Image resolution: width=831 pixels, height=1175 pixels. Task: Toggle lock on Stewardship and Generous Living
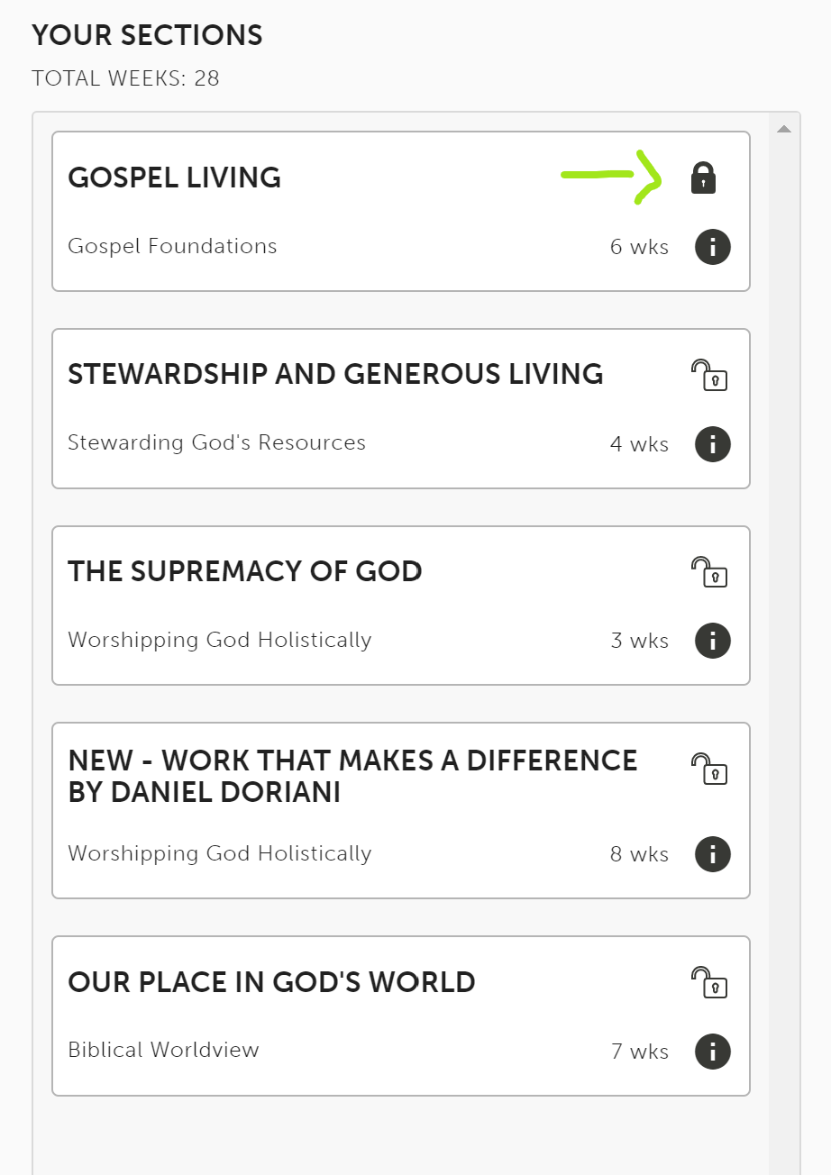[709, 375]
